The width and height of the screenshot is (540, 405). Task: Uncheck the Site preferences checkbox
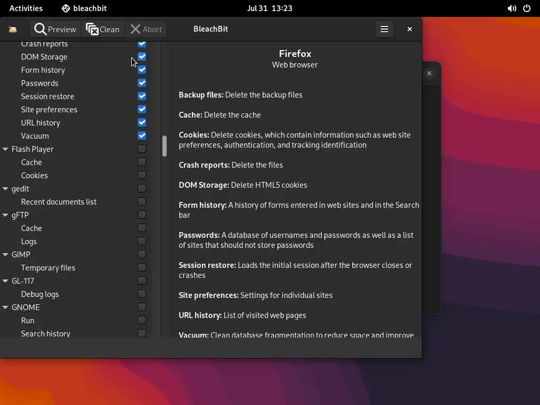tap(142, 109)
